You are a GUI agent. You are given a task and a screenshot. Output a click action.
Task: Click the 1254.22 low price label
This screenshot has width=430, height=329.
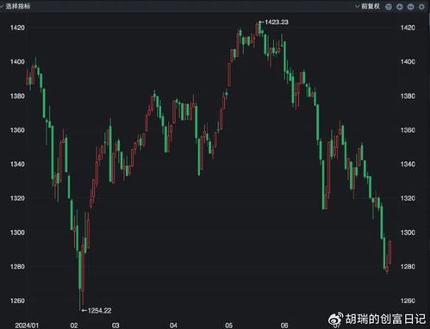coord(99,311)
